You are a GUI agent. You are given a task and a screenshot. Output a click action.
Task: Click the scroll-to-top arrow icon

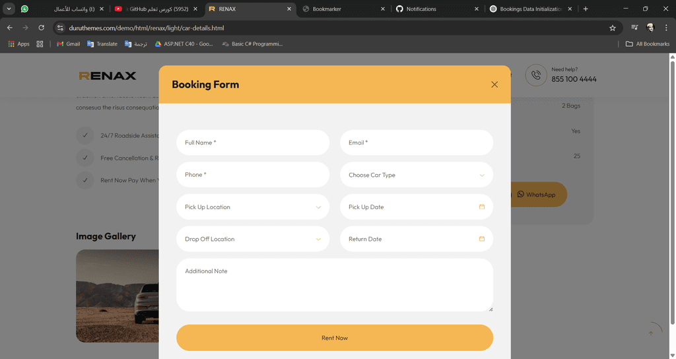pyautogui.click(x=651, y=333)
